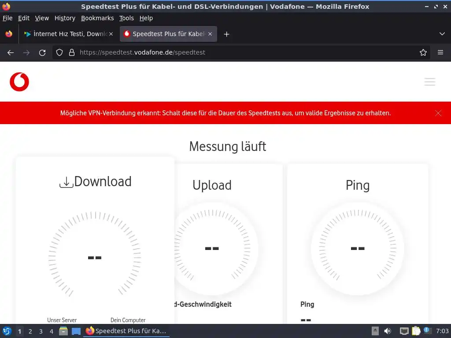The image size is (451, 338).
Task: Open the Edit menu
Action: coord(24,18)
